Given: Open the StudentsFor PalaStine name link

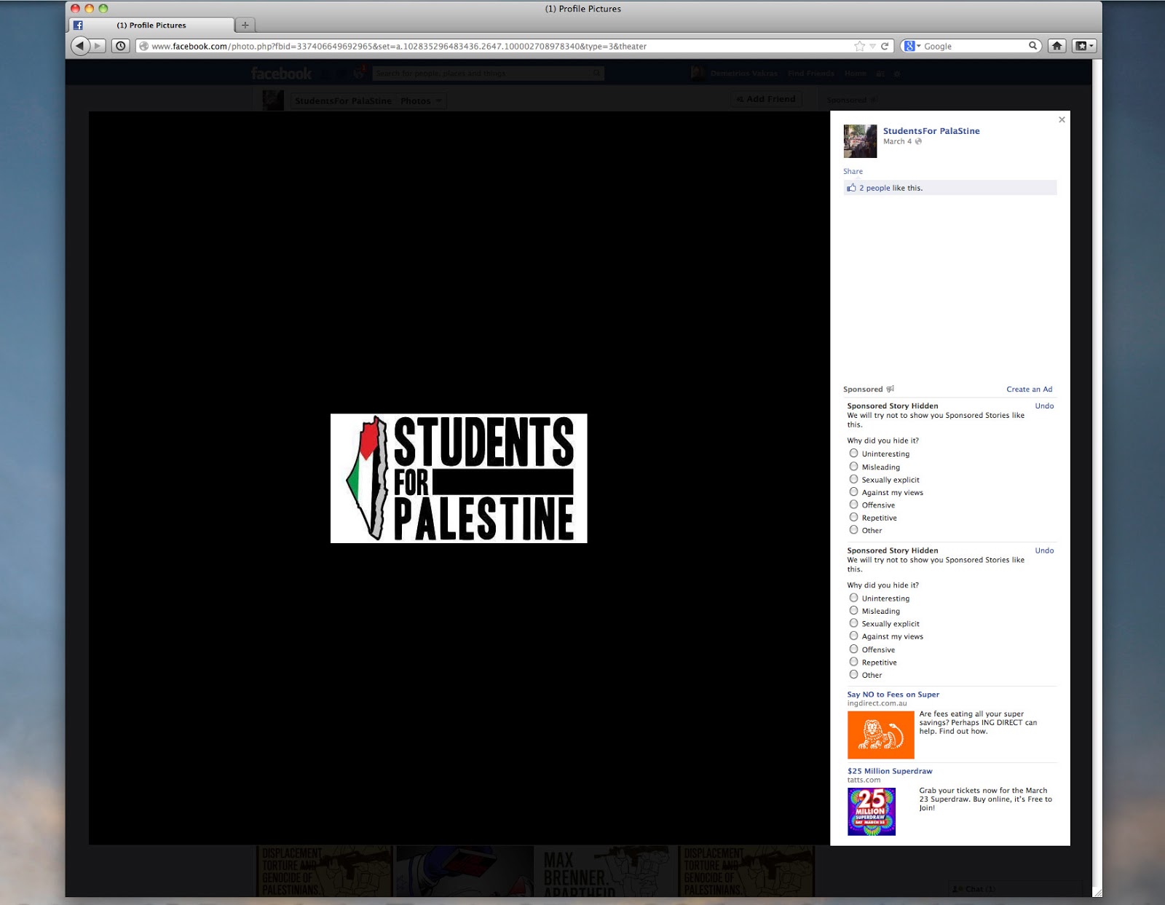Looking at the screenshot, I should tap(931, 131).
